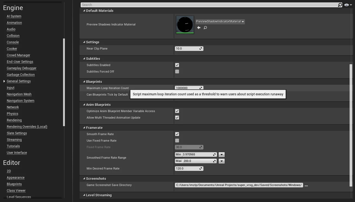The image size is (355, 202).
Task: Click the Near Clip Plane spinner arrow
Action: 201,49
